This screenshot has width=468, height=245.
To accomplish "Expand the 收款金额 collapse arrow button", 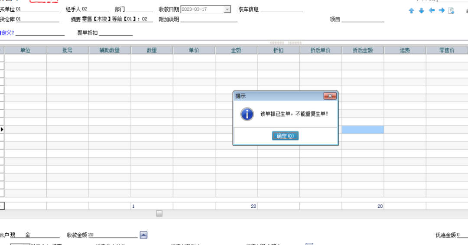I will (143, 235).
